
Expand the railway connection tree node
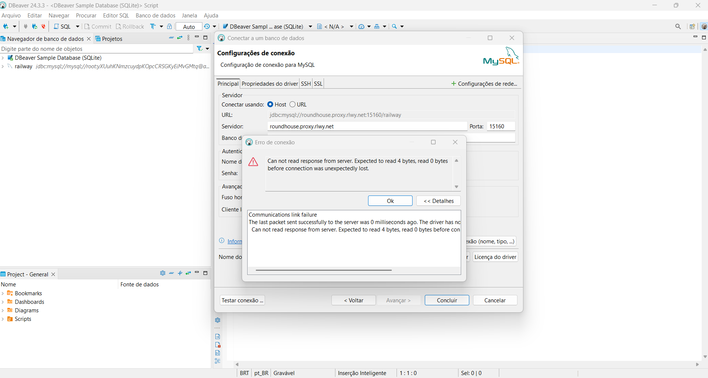[3, 66]
